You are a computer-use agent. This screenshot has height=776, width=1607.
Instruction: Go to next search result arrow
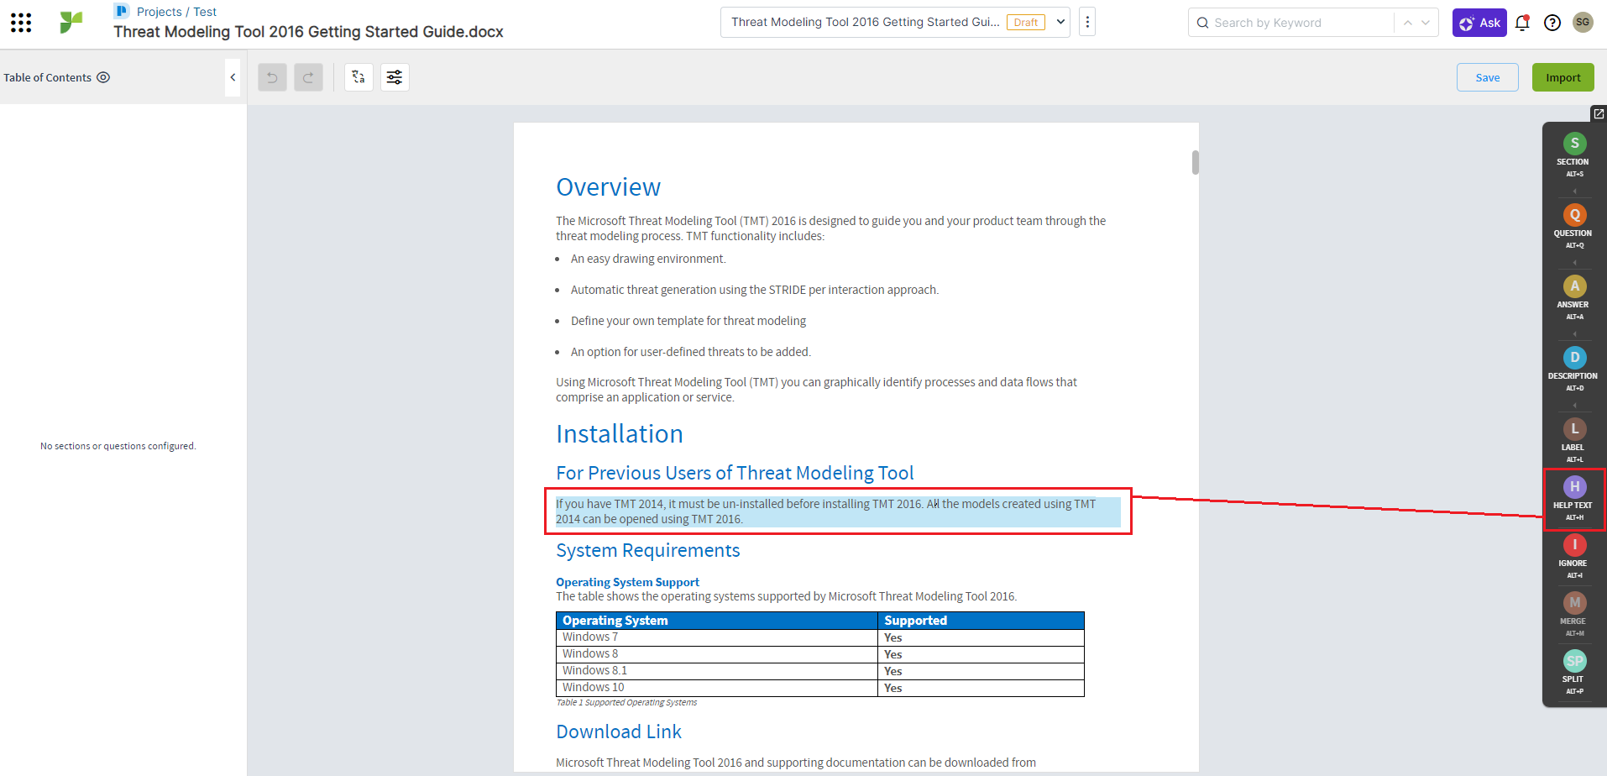1426,23
